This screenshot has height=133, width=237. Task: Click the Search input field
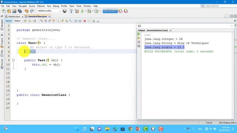point(220,6)
